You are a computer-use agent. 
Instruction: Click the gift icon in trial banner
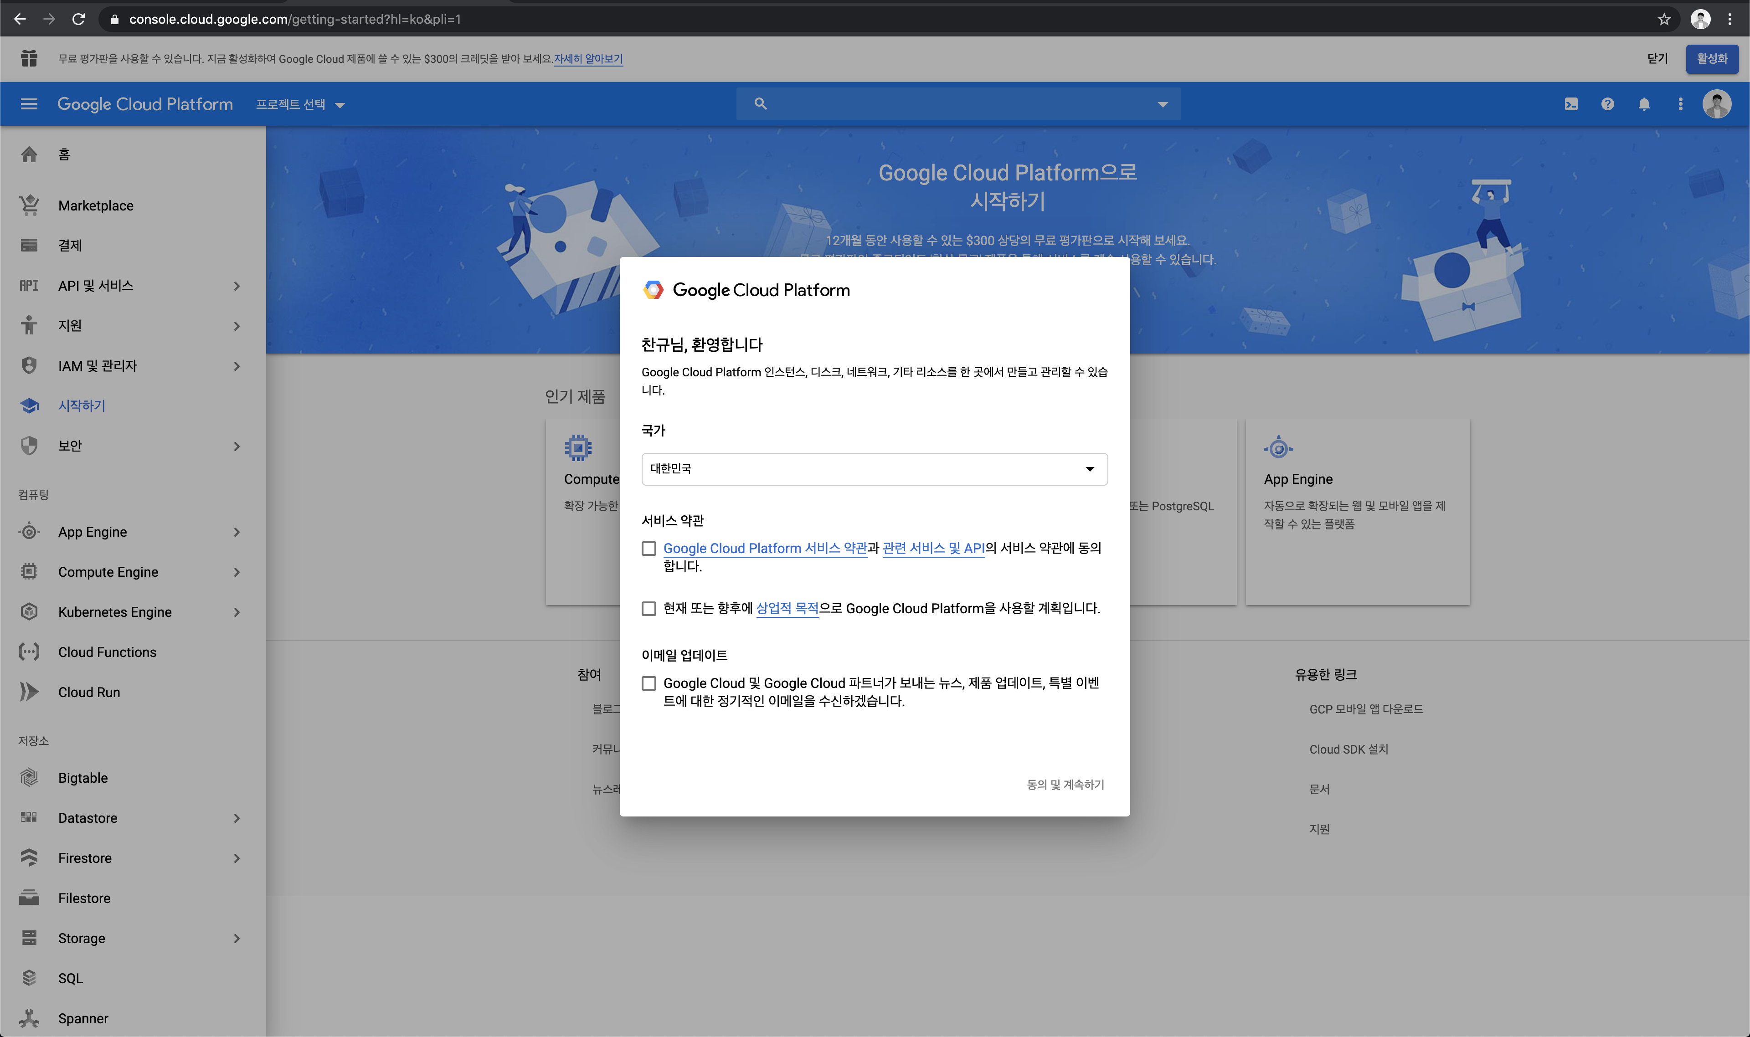click(x=29, y=59)
